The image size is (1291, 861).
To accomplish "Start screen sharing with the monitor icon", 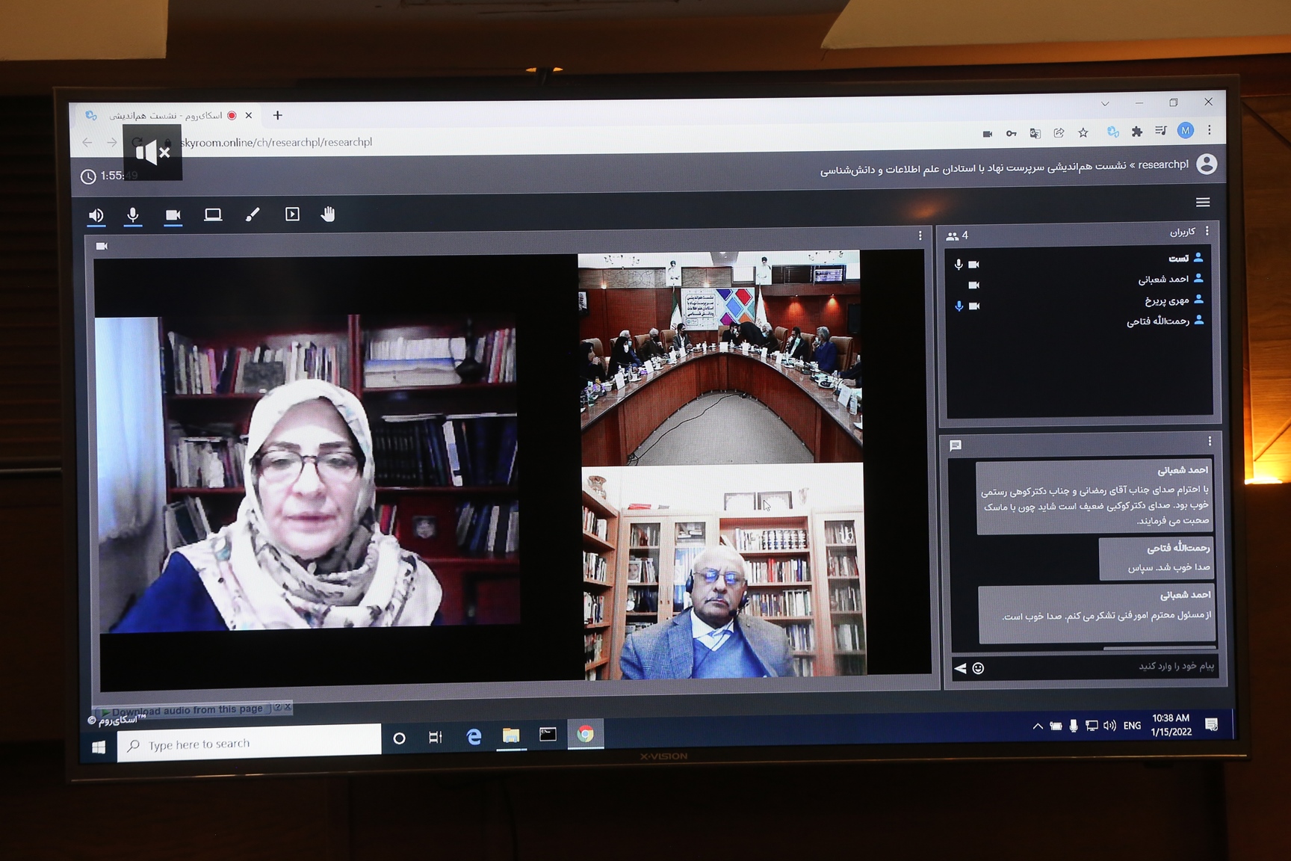I will [213, 215].
